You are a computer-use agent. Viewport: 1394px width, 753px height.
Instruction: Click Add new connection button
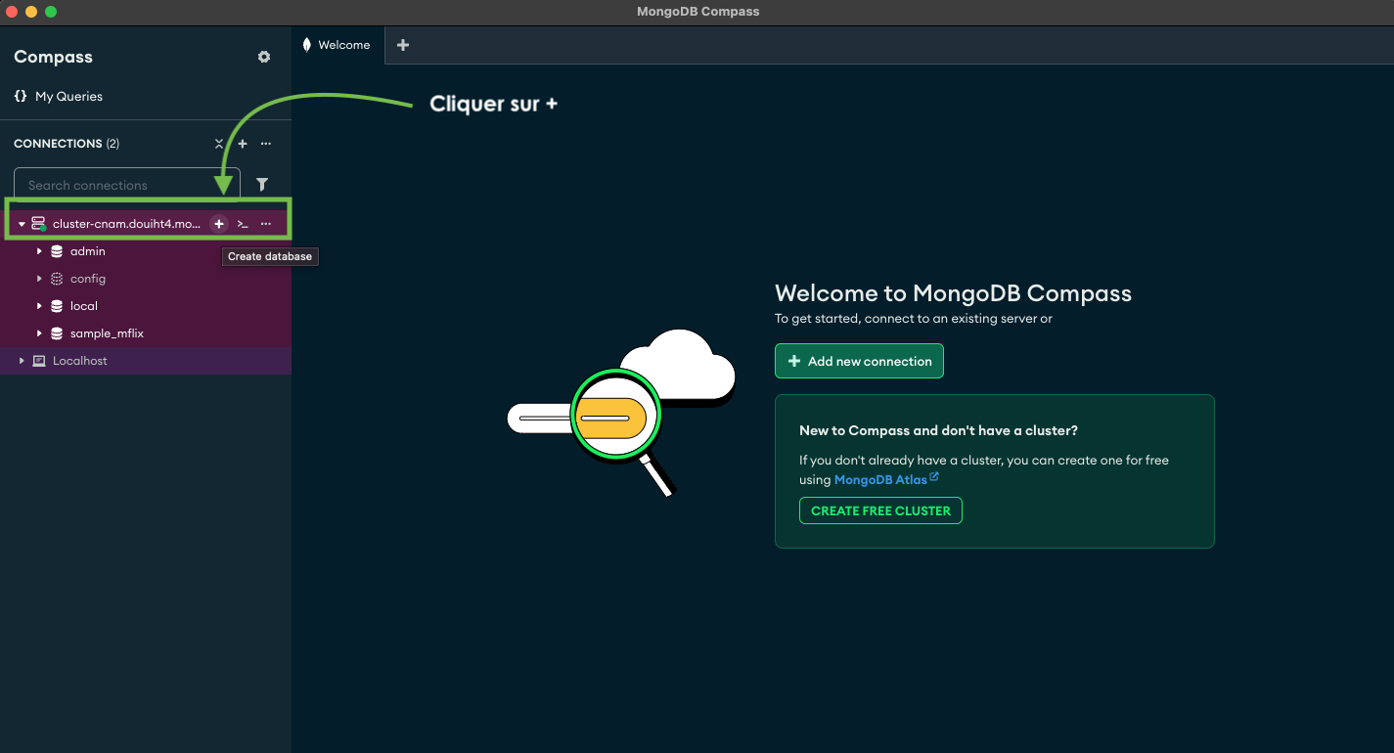tap(859, 361)
